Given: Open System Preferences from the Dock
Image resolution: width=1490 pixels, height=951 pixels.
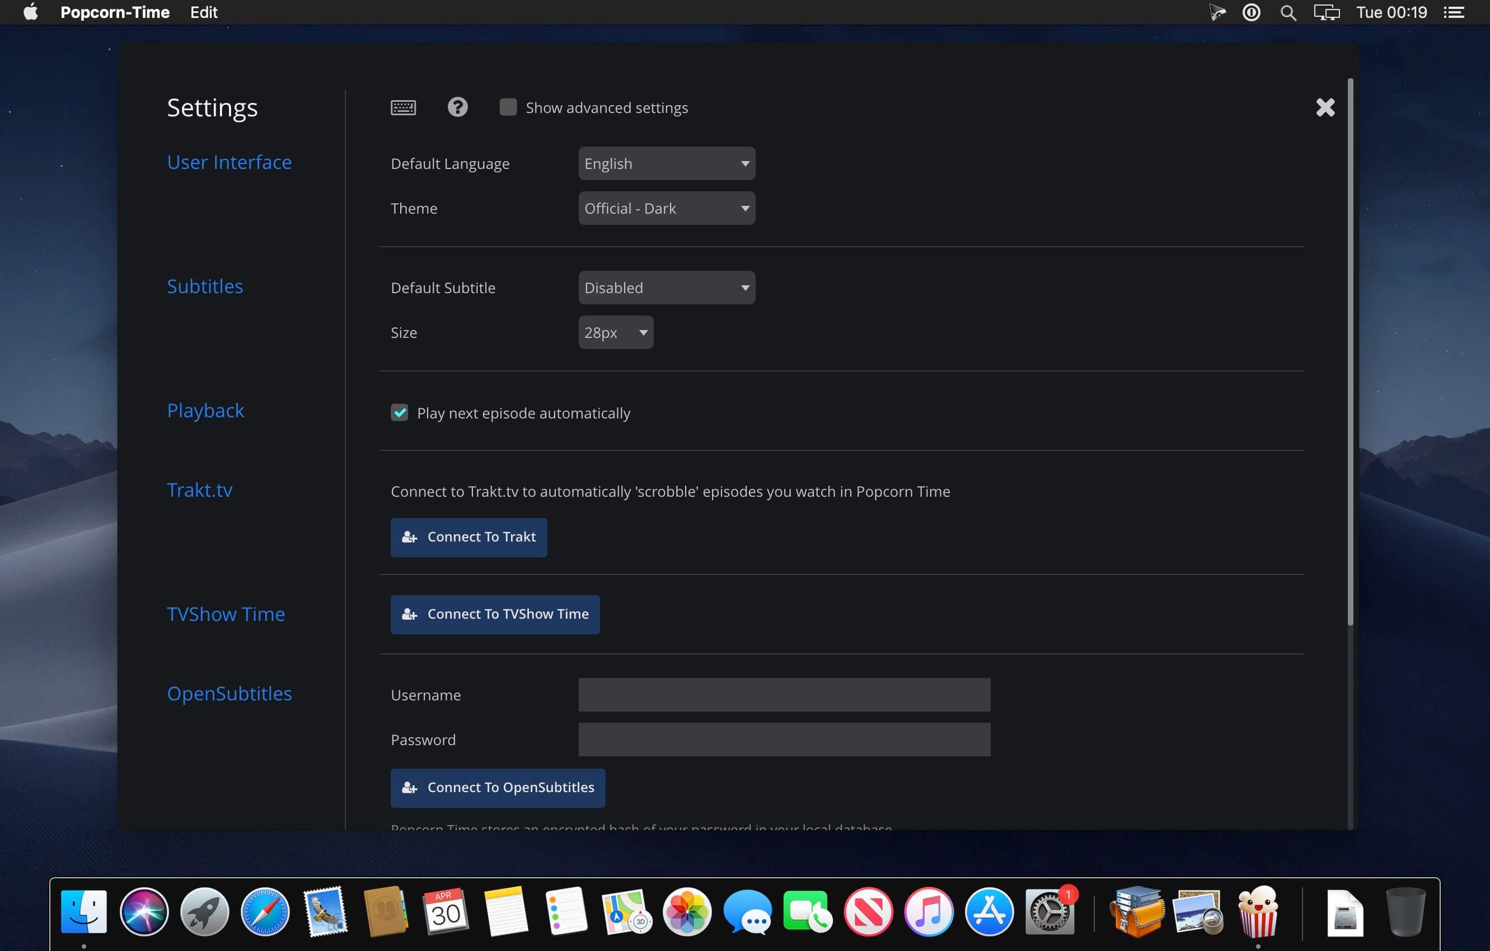Looking at the screenshot, I should coord(1049,911).
